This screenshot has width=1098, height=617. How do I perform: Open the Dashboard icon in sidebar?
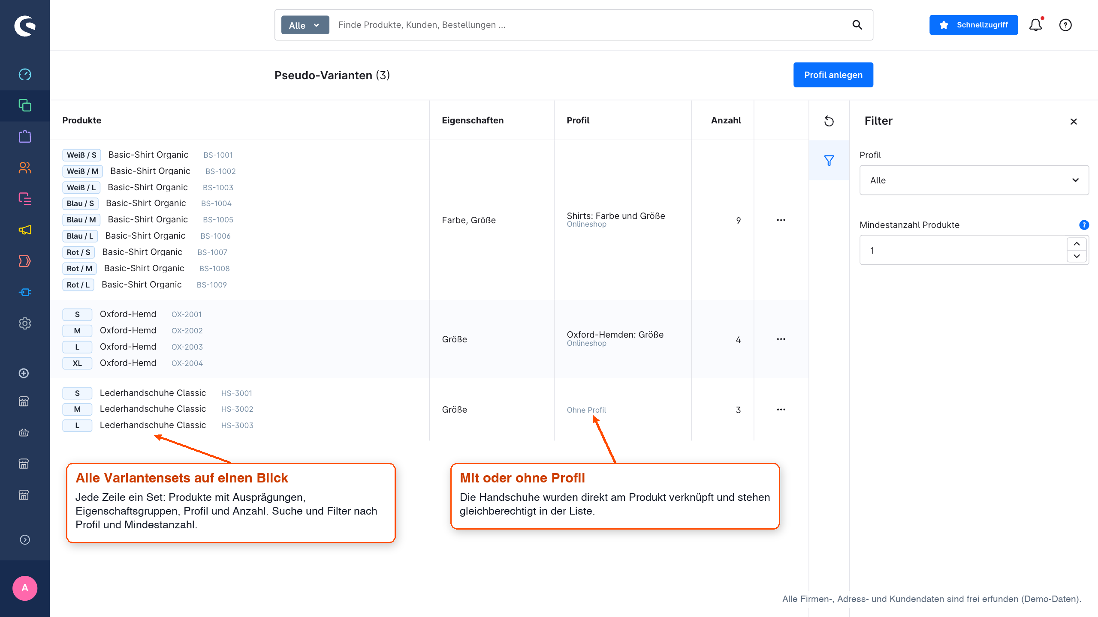click(25, 74)
